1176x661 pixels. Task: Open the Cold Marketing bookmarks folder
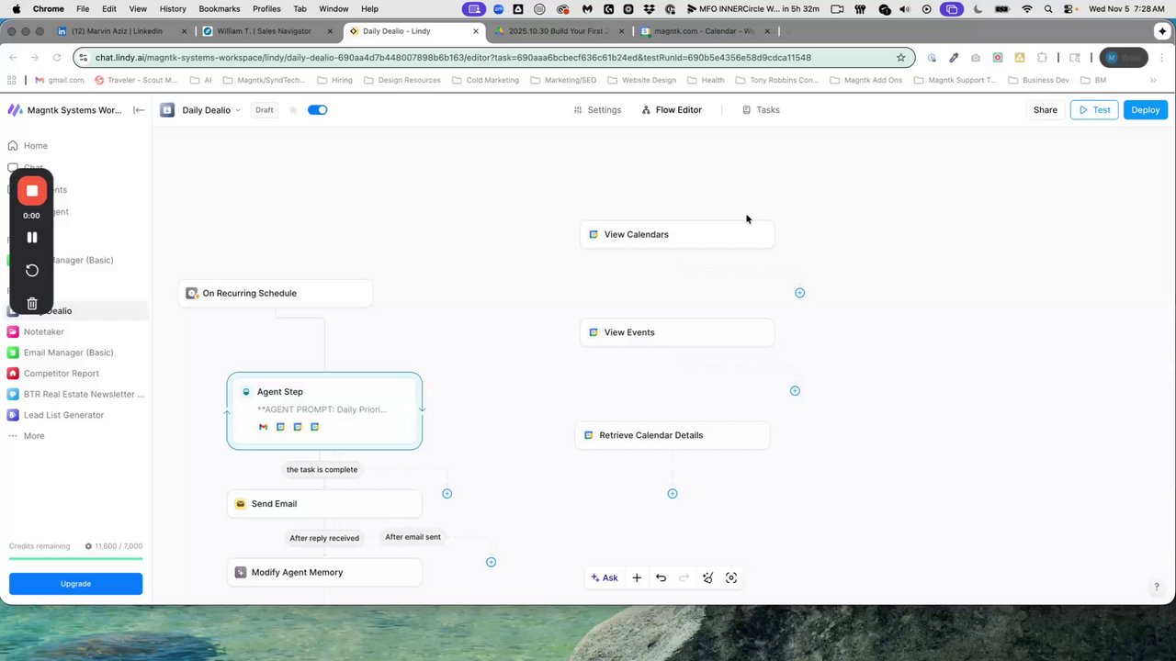[486, 80]
